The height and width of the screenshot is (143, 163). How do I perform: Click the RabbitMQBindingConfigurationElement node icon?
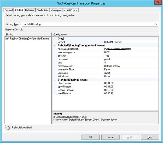tap(7, 38)
